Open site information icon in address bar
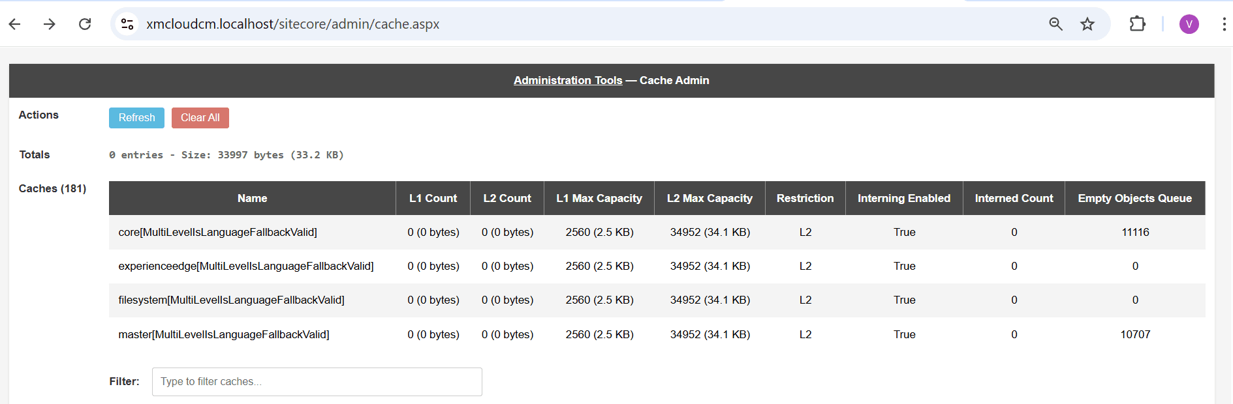The width and height of the screenshot is (1233, 404). pyautogui.click(x=127, y=24)
